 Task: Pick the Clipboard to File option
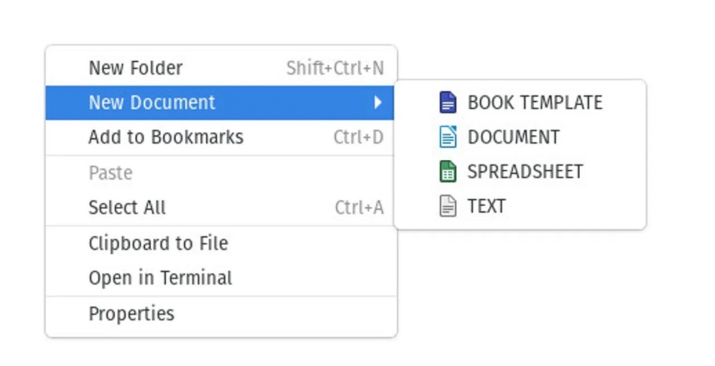(x=158, y=243)
